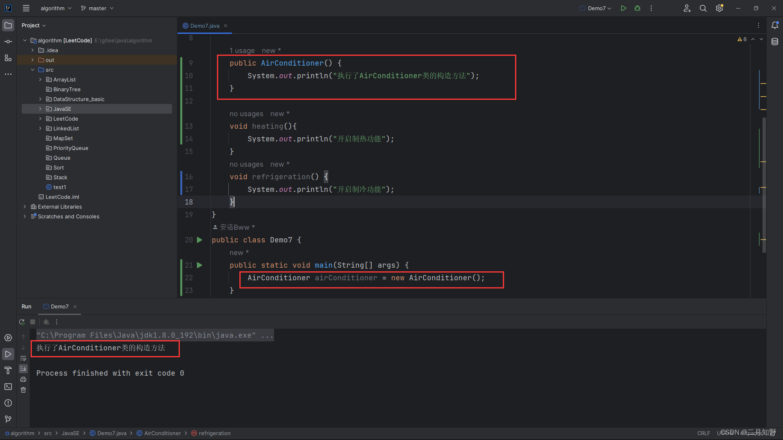Click the Structure panel icon on left sidebar
Image resolution: width=783 pixels, height=440 pixels.
point(7,59)
